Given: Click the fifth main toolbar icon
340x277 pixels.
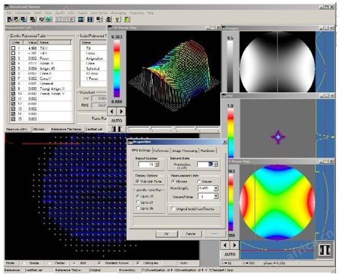Looking at the screenshot, I should [x=41, y=20].
